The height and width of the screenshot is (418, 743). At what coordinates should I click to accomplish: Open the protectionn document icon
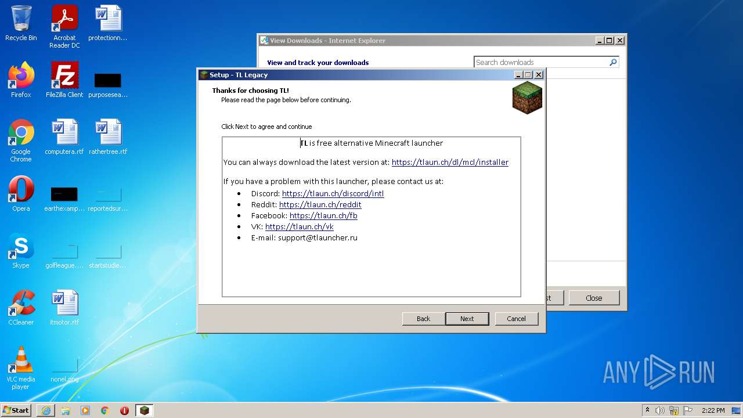click(x=108, y=23)
